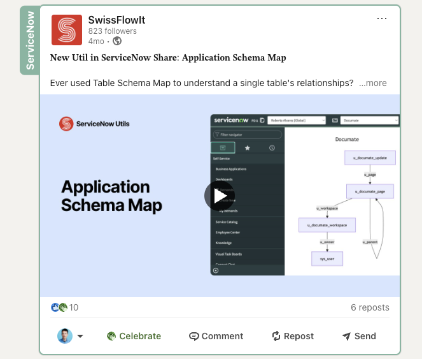Open the post-as identity dropdown arrow
The height and width of the screenshot is (359, 422).
point(80,337)
